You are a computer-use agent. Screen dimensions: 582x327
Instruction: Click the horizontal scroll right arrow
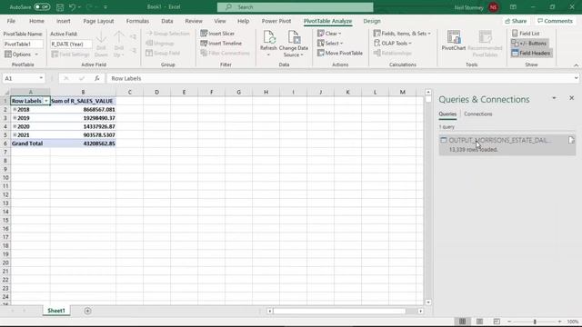(420, 311)
